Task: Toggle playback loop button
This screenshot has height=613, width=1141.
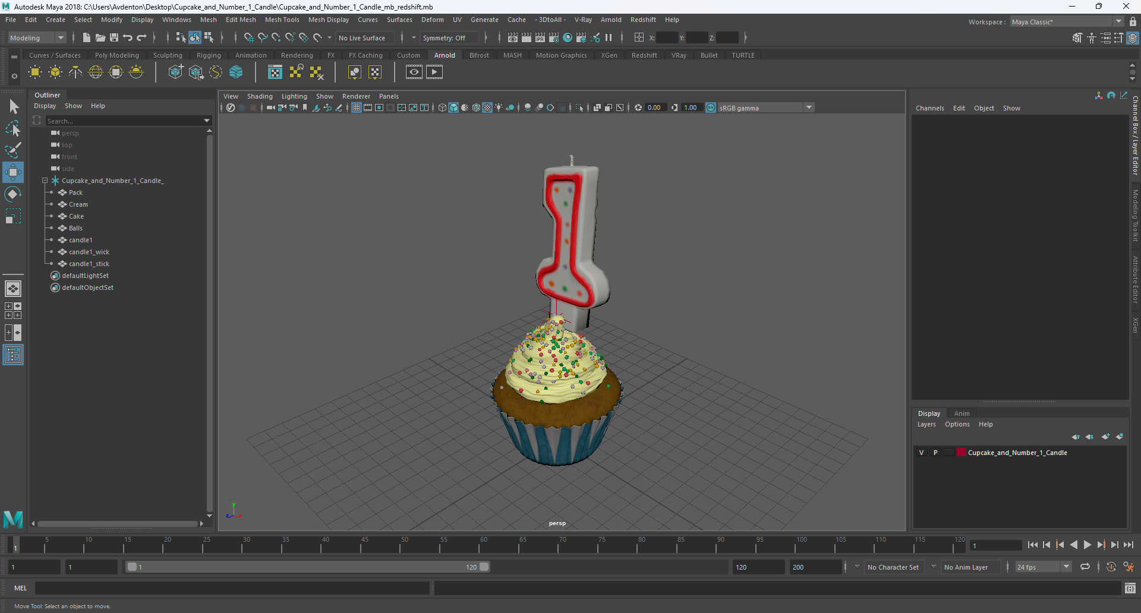Action: pos(1085,567)
